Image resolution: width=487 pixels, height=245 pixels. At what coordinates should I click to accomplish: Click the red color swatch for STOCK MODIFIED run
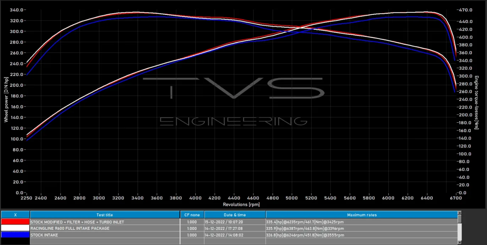(15, 222)
